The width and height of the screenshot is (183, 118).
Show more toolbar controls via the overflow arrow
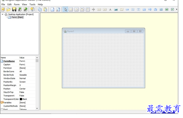click(177, 9)
